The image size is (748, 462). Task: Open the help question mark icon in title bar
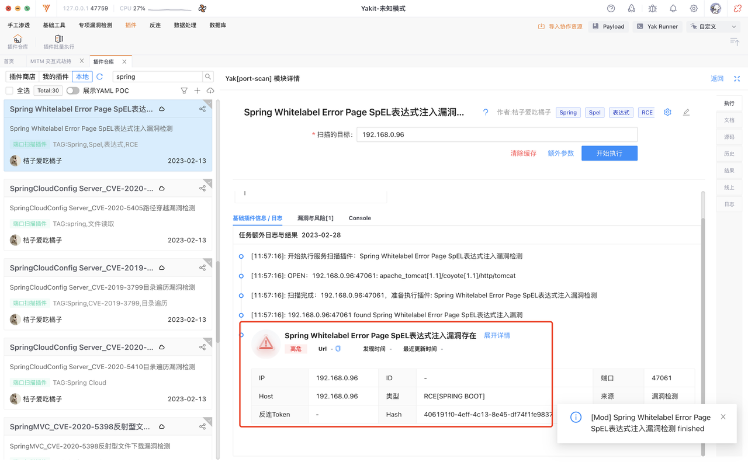pos(611,9)
